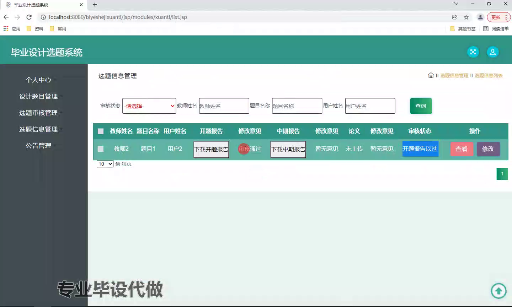
Task: Expand 设计题目管理 sidebar menu
Action: click(38, 96)
